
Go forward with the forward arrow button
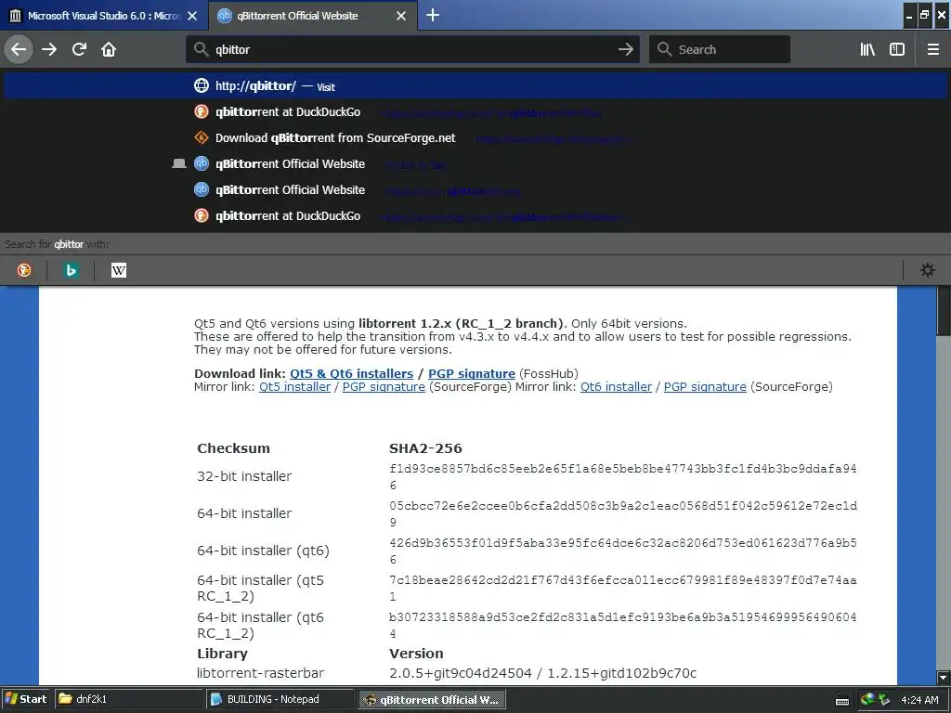(x=49, y=49)
